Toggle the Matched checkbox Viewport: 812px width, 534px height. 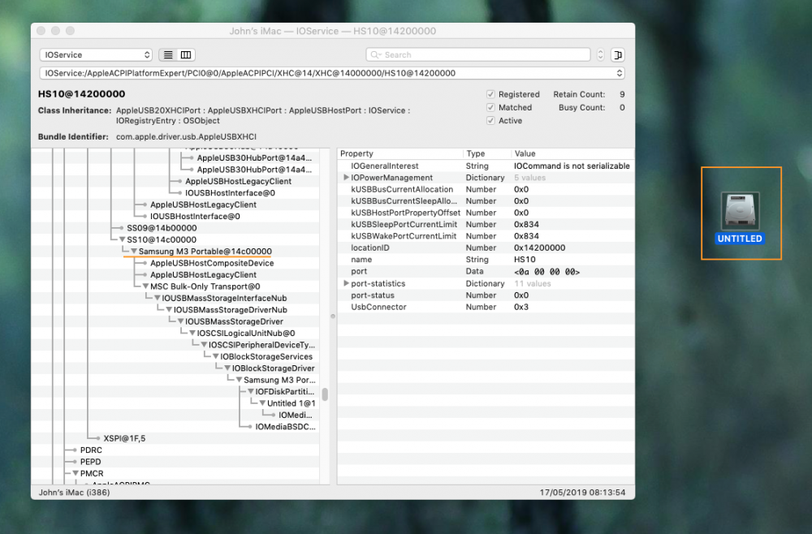(490, 108)
